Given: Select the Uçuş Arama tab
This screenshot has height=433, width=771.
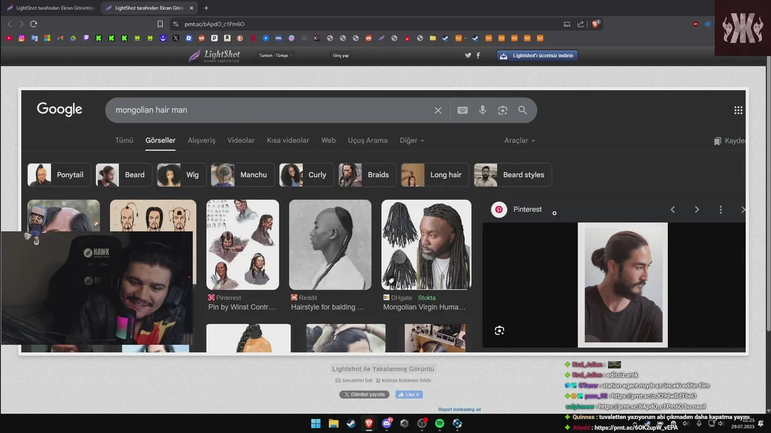Looking at the screenshot, I should coord(367,140).
